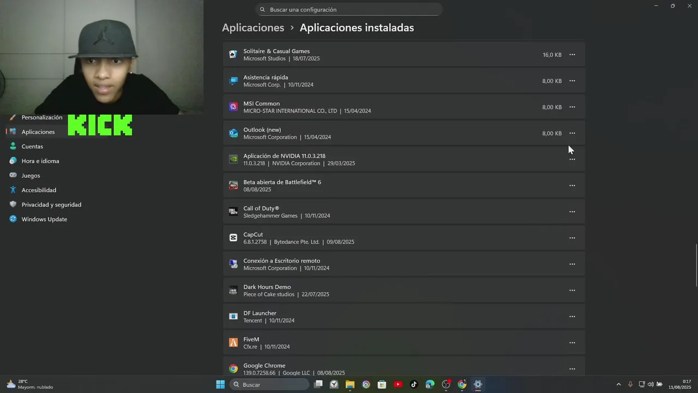This screenshot has height=393, width=698.
Task: Open the weather widget showing 28°C
Action: [x=30, y=385]
